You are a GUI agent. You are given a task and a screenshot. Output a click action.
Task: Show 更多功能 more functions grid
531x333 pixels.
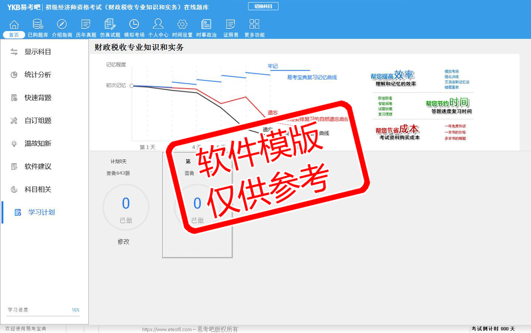(254, 28)
